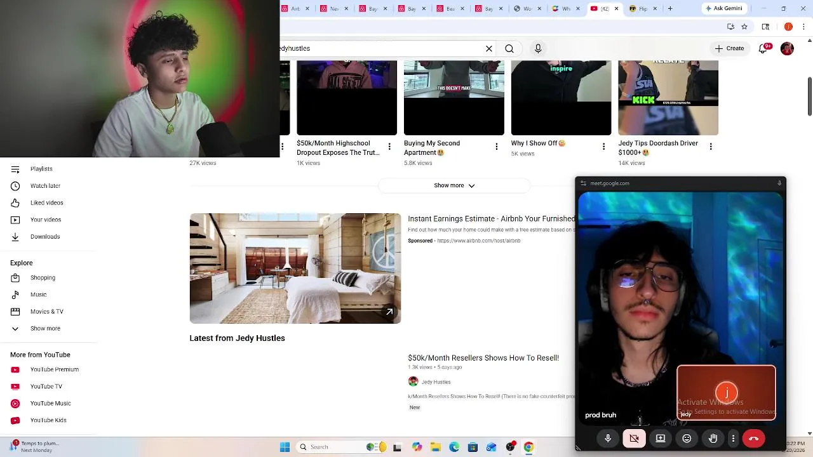The width and height of the screenshot is (813, 457).
Task: Open options menu for Buying My Second Apartment
Action: [x=497, y=147]
